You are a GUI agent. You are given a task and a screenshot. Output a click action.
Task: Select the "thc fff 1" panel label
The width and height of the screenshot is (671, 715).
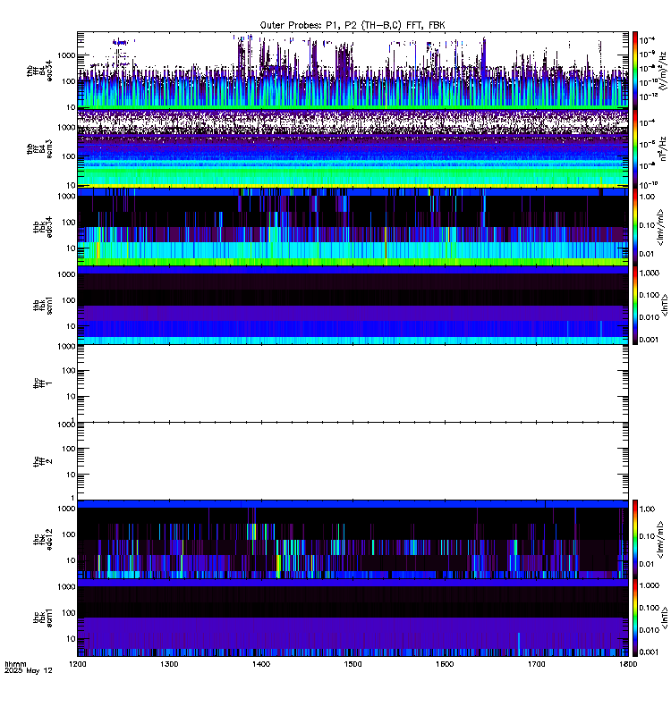[43, 383]
